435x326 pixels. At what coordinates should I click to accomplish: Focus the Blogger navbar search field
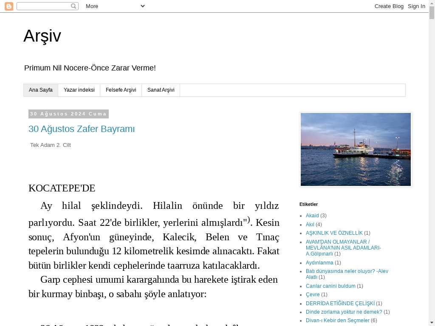(x=48, y=6)
